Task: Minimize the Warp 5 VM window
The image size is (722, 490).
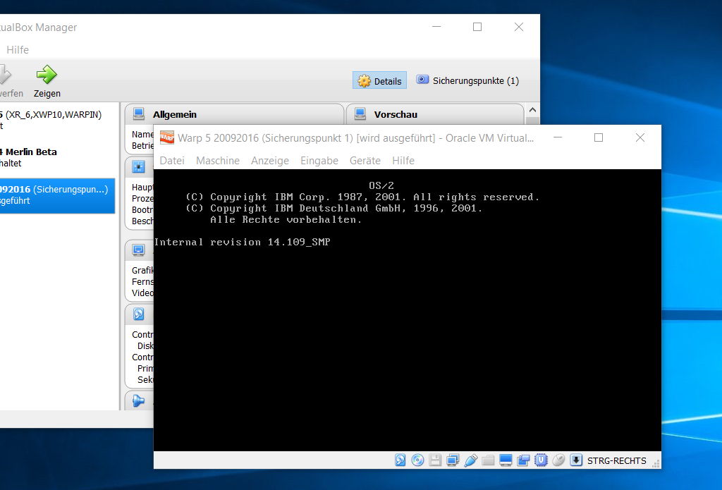Action: click(x=558, y=137)
